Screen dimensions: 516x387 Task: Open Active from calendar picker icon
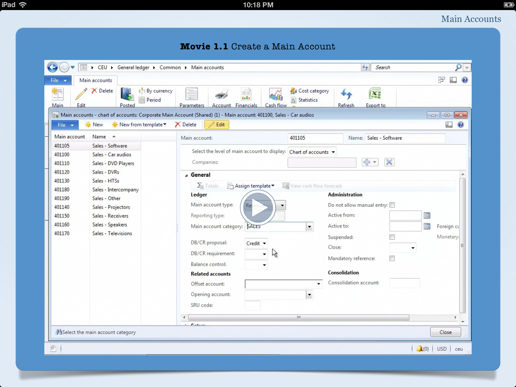click(427, 215)
